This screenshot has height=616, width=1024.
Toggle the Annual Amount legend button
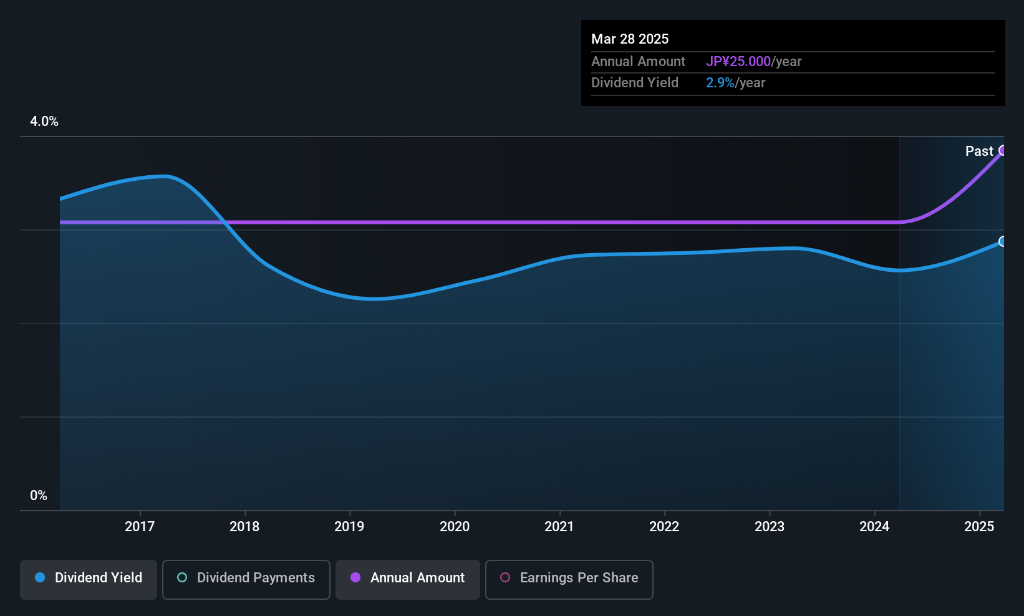(408, 579)
